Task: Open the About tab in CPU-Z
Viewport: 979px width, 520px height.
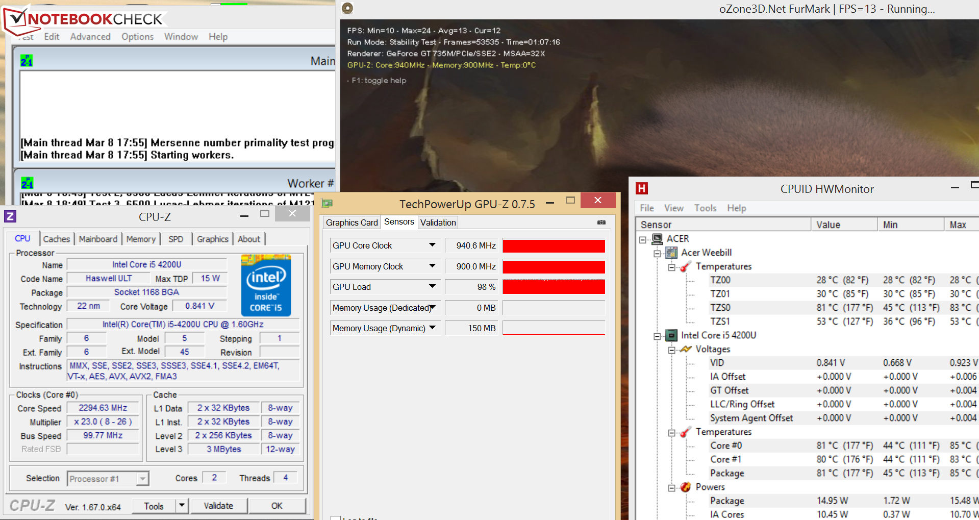Action: point(249,239)
